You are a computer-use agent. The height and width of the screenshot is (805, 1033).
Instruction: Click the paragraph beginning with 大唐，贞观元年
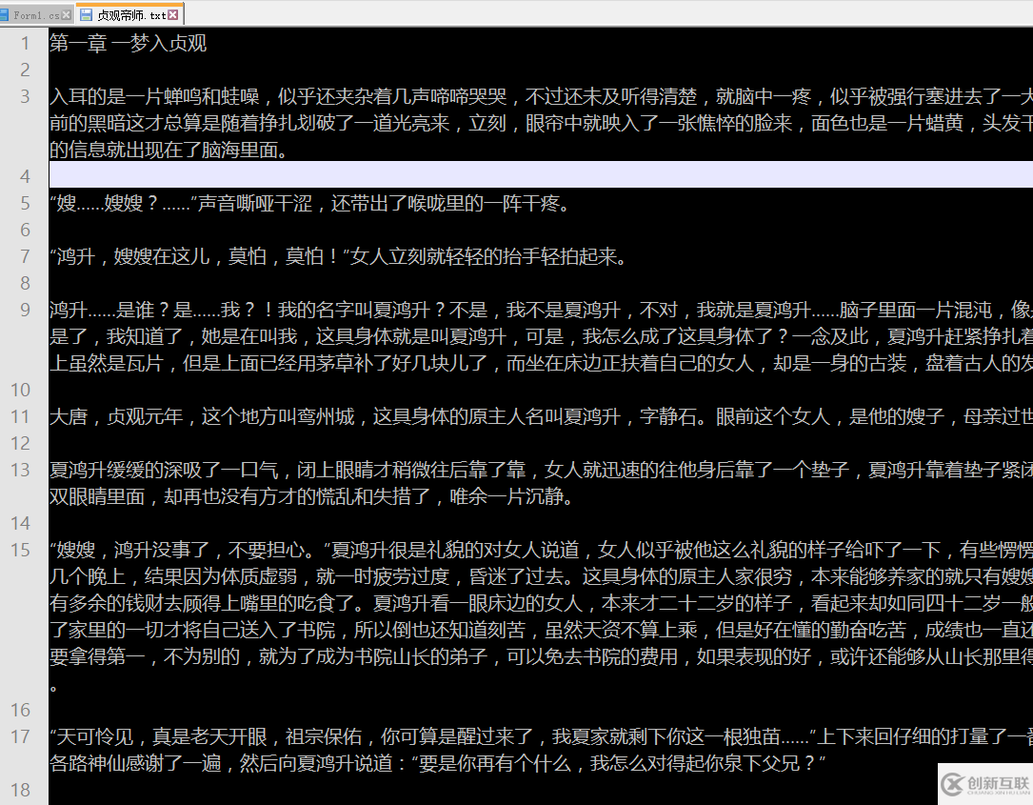[x=286, y=415]
